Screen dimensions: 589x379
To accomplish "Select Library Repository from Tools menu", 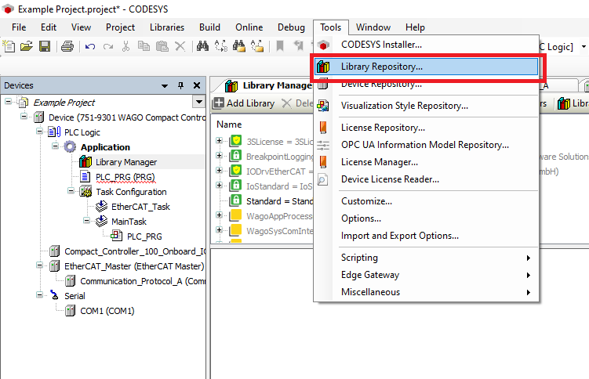I will coord(381,67).
